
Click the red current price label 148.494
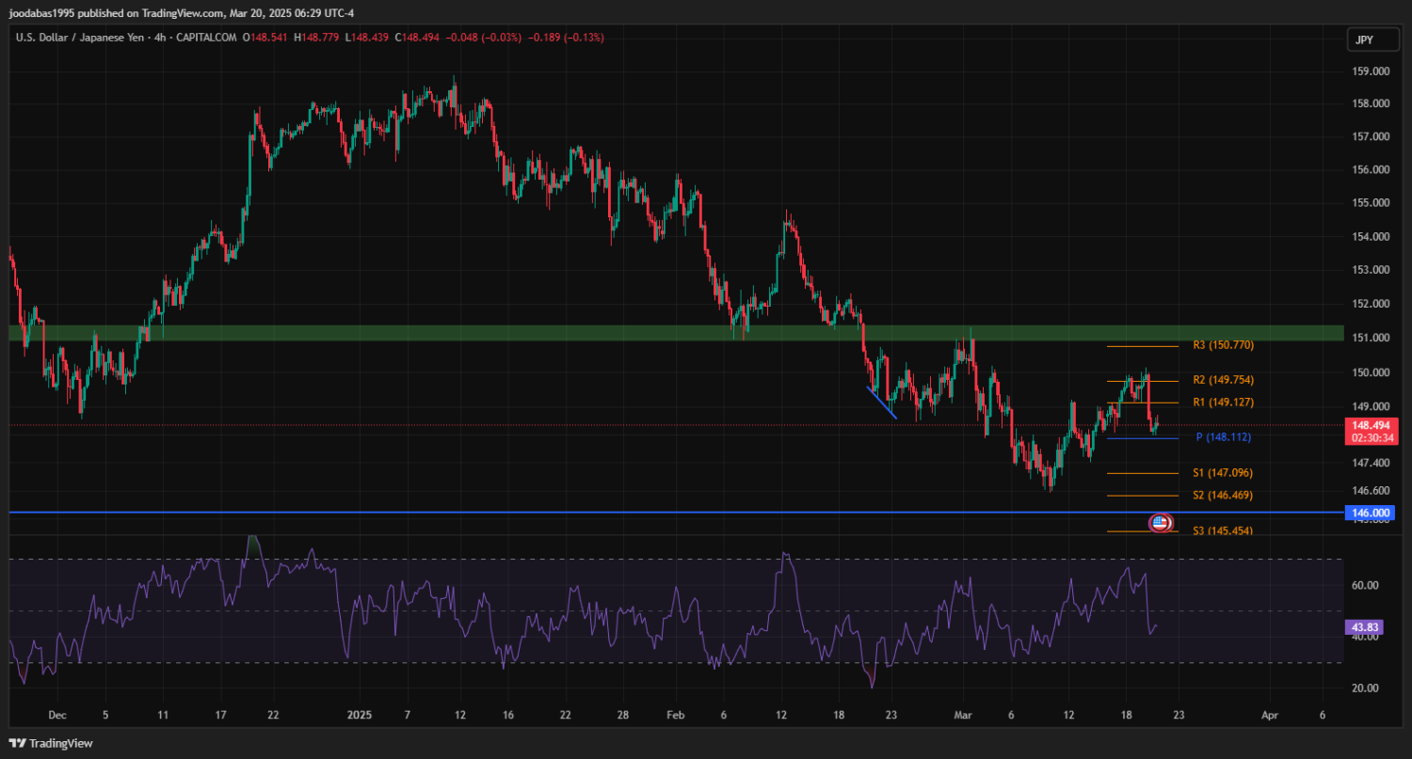coord(1372,425)
